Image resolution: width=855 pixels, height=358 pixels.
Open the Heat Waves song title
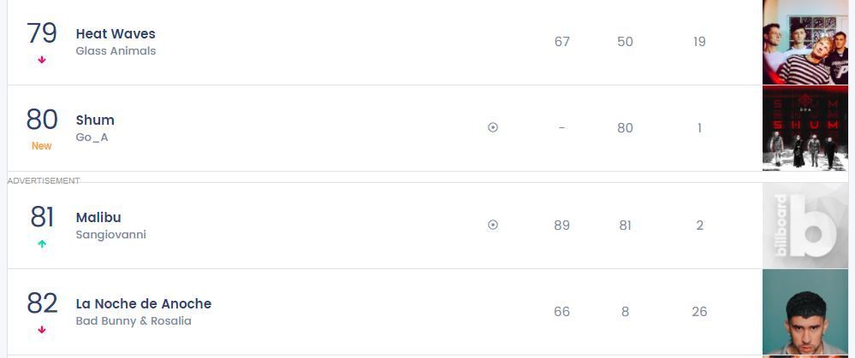coord(116,34)
